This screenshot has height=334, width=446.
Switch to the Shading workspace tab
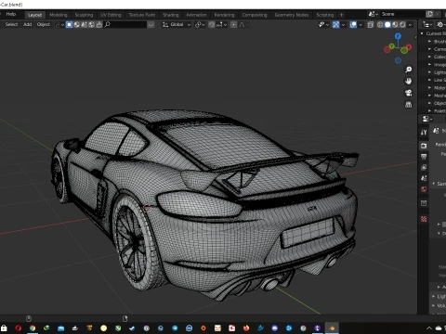click(x=171, y=15)
